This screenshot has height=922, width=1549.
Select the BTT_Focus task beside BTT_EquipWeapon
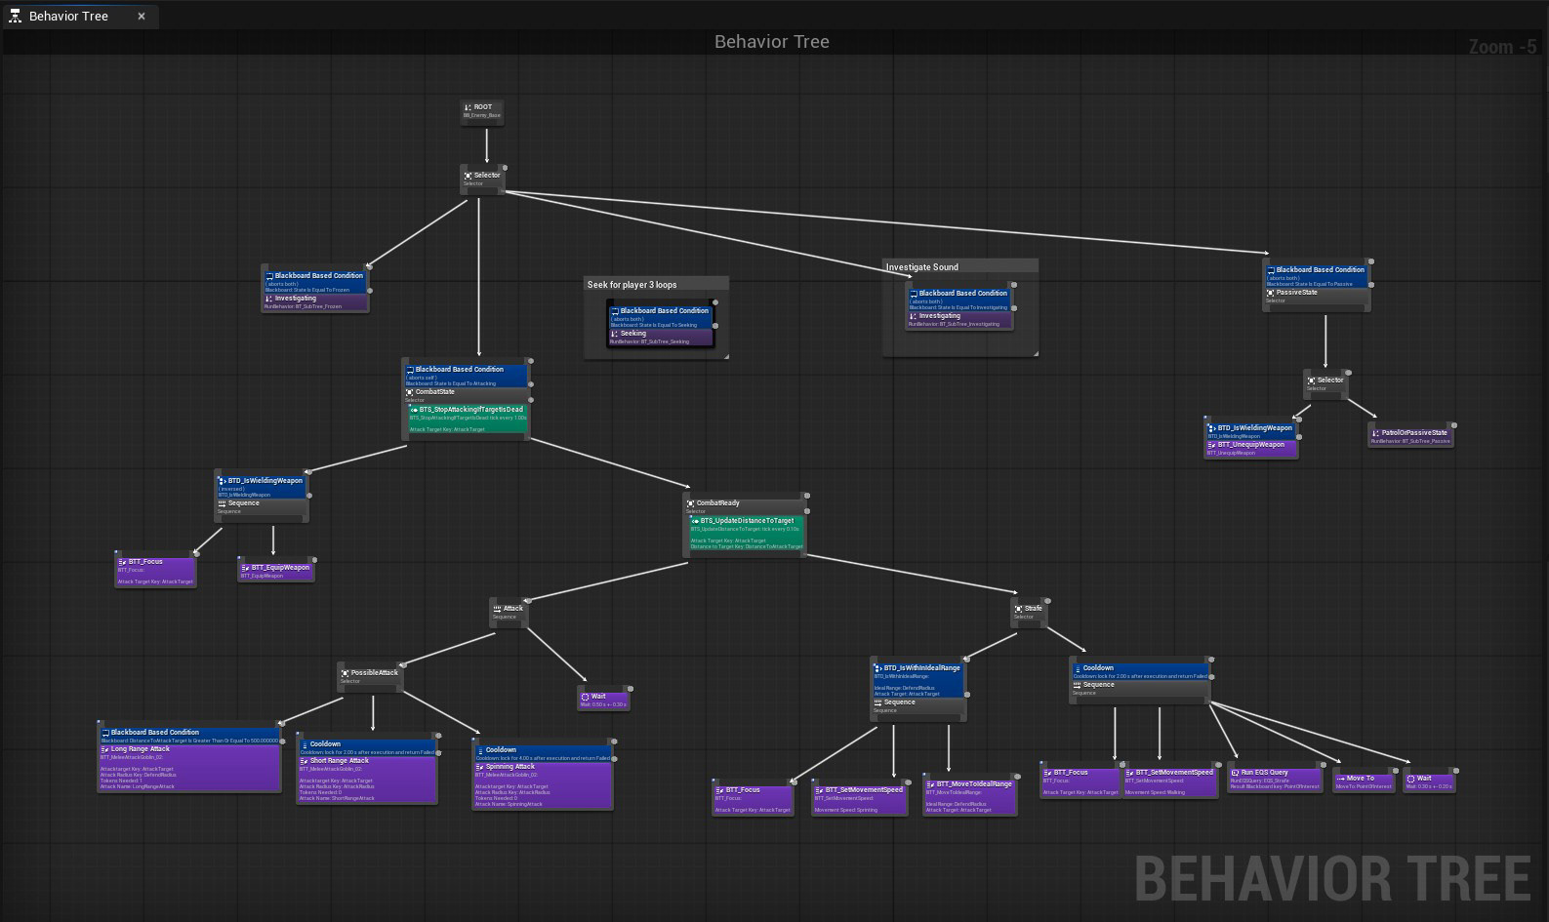pyautogui.click(x=155, y=572)
